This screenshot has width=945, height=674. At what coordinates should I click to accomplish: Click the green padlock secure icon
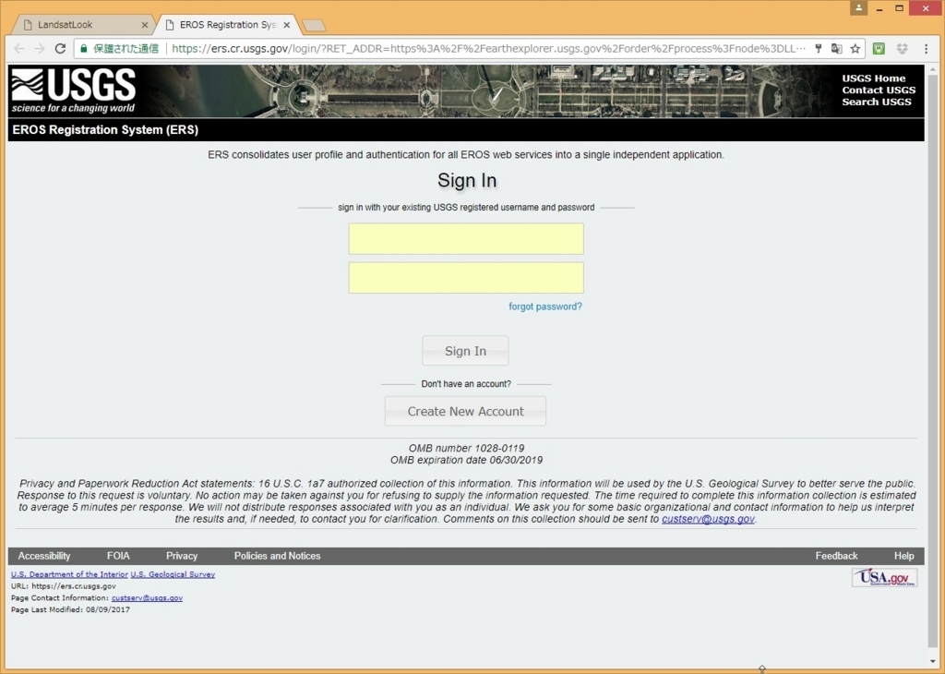click(84, 49)
